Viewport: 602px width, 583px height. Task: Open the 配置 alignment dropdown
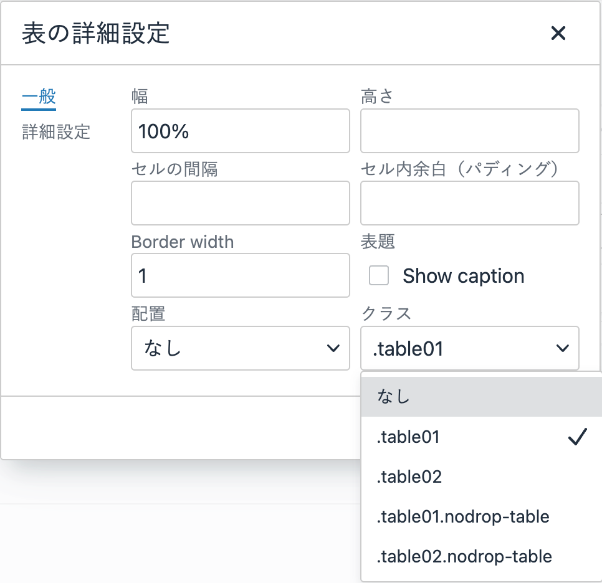coord(240,348)
